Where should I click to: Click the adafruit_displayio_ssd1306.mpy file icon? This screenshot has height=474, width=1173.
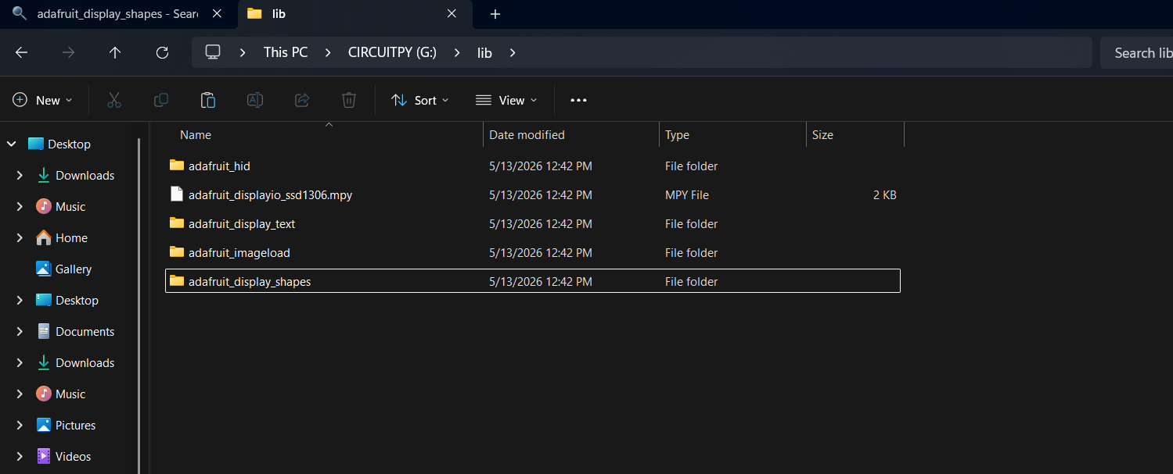177,194
